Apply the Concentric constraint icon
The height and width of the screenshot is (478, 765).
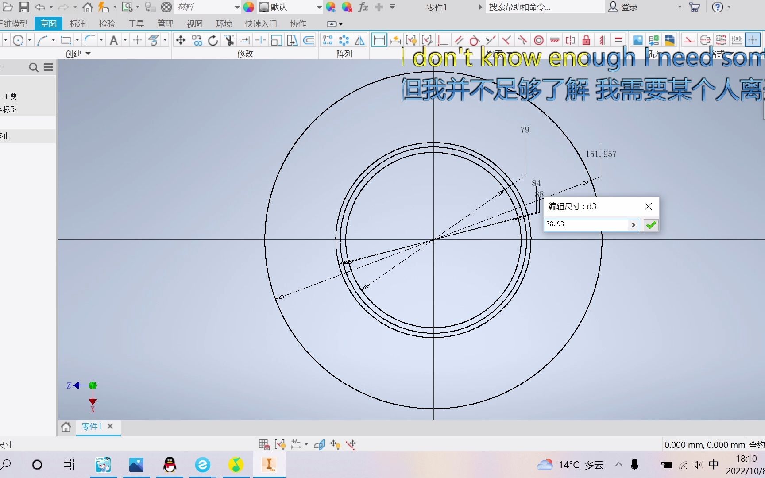538,40
